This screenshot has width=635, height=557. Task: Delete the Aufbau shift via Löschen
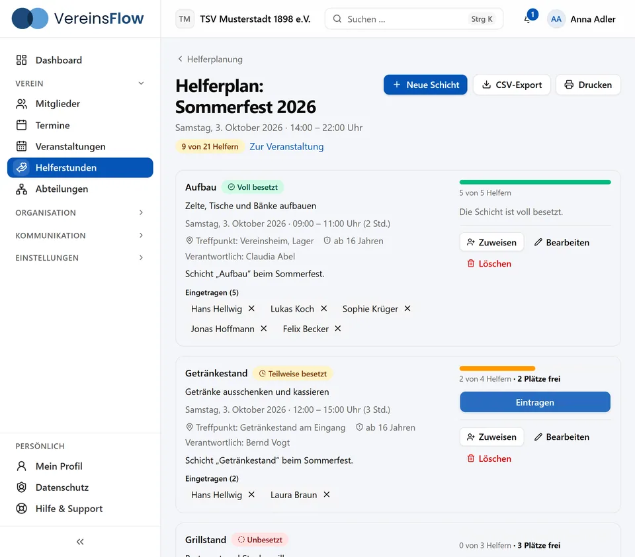489,264
